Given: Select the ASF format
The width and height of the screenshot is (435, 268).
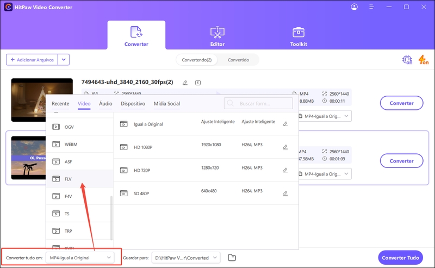Looking at the screenshot, I should 79,161.
